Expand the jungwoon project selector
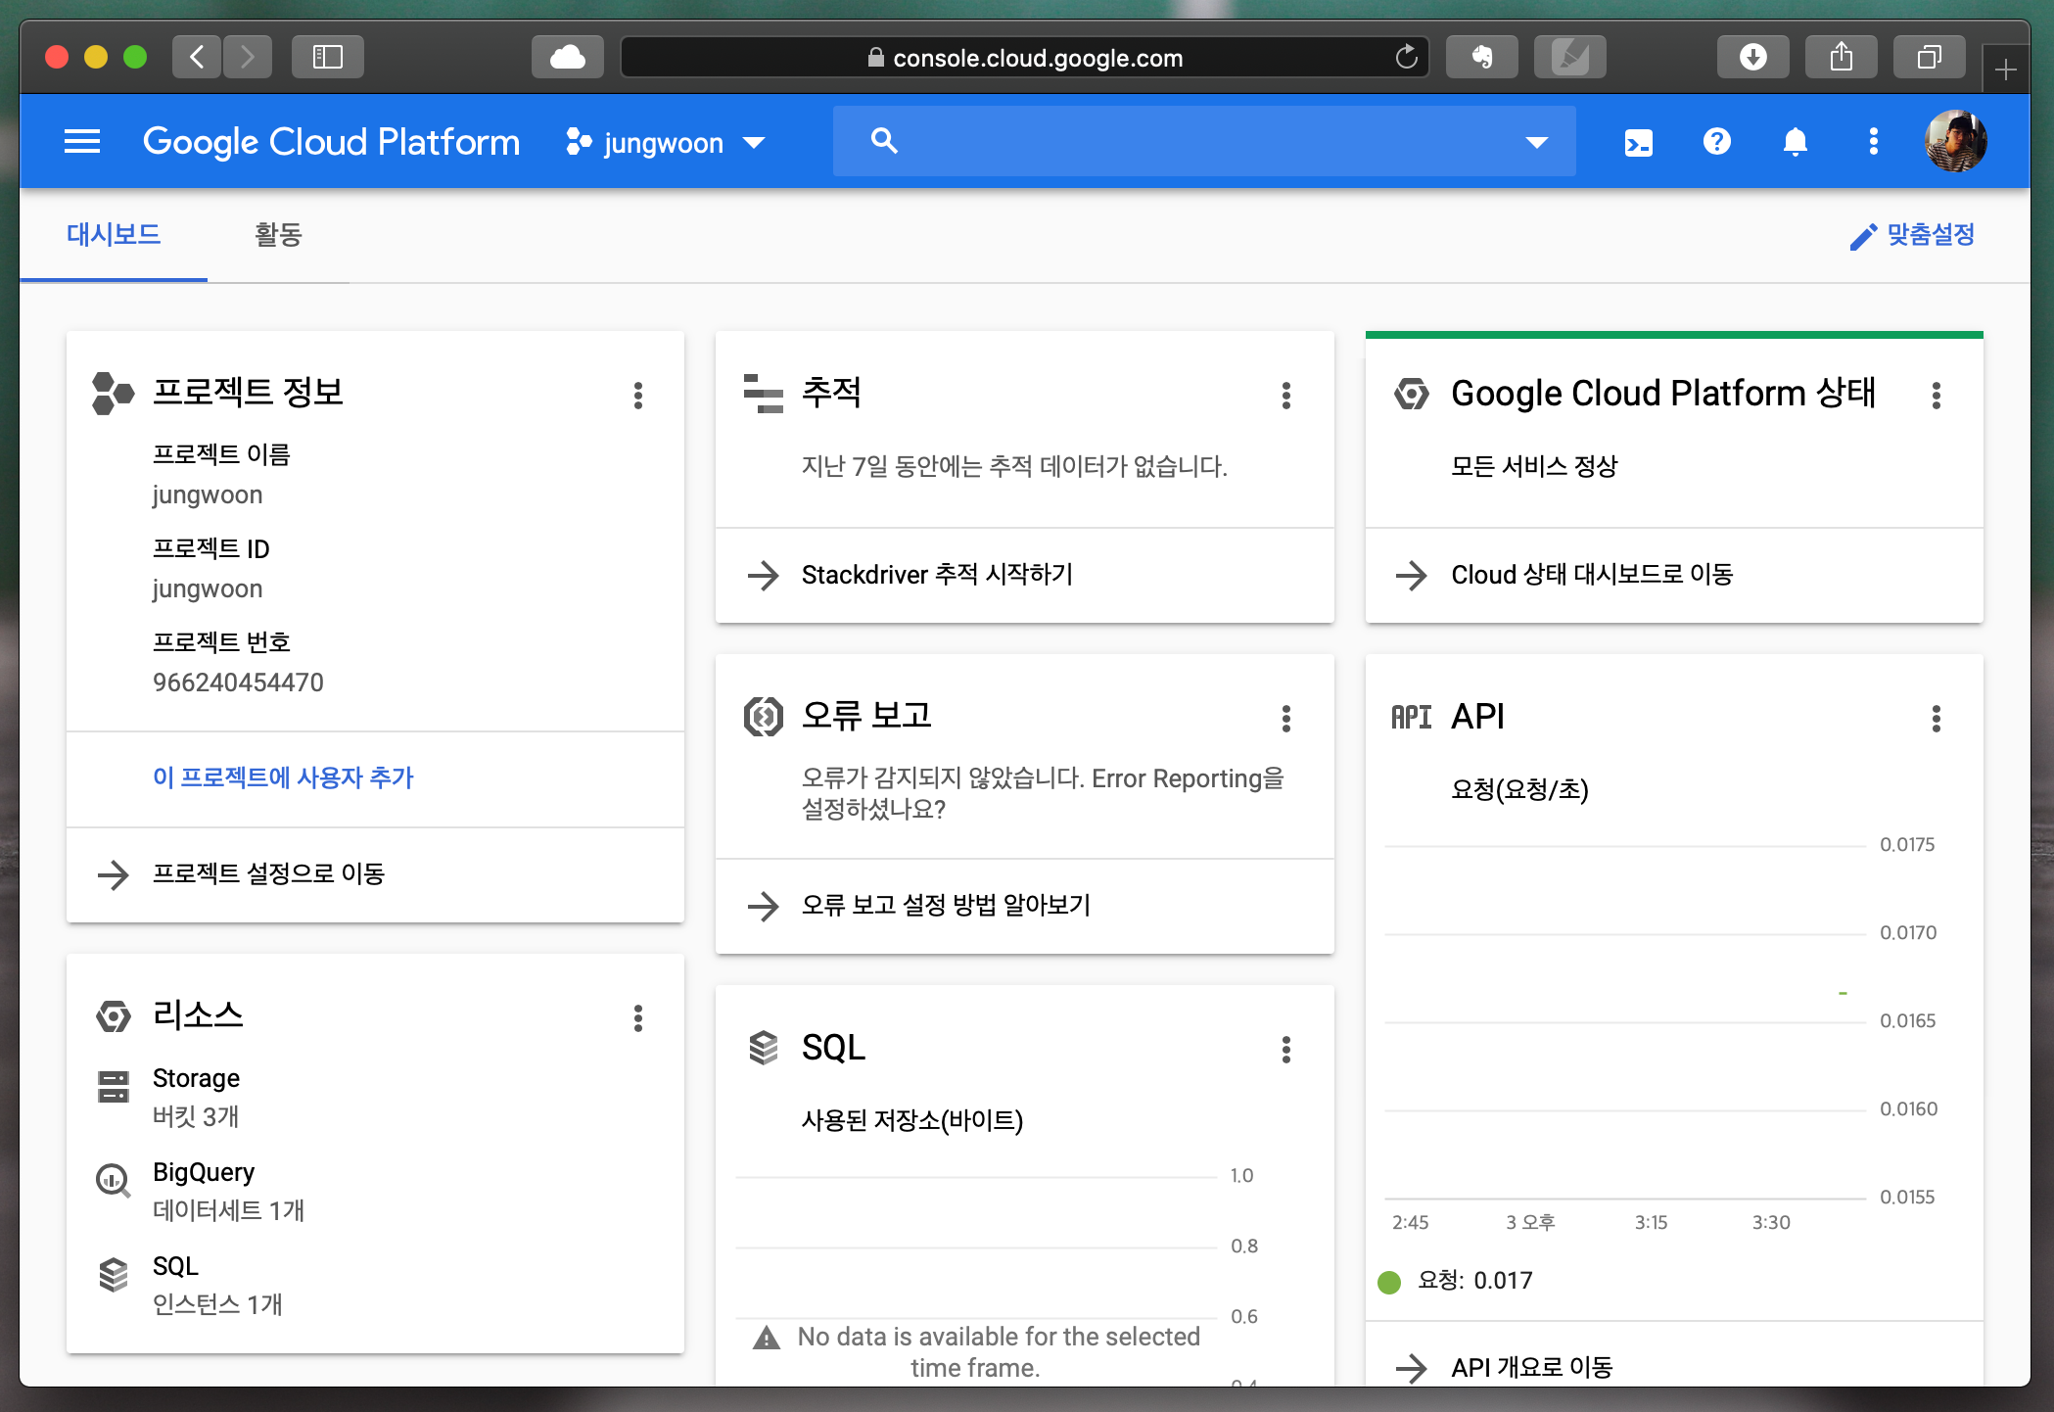The image size is (2054, 1412). pos(666,143)
